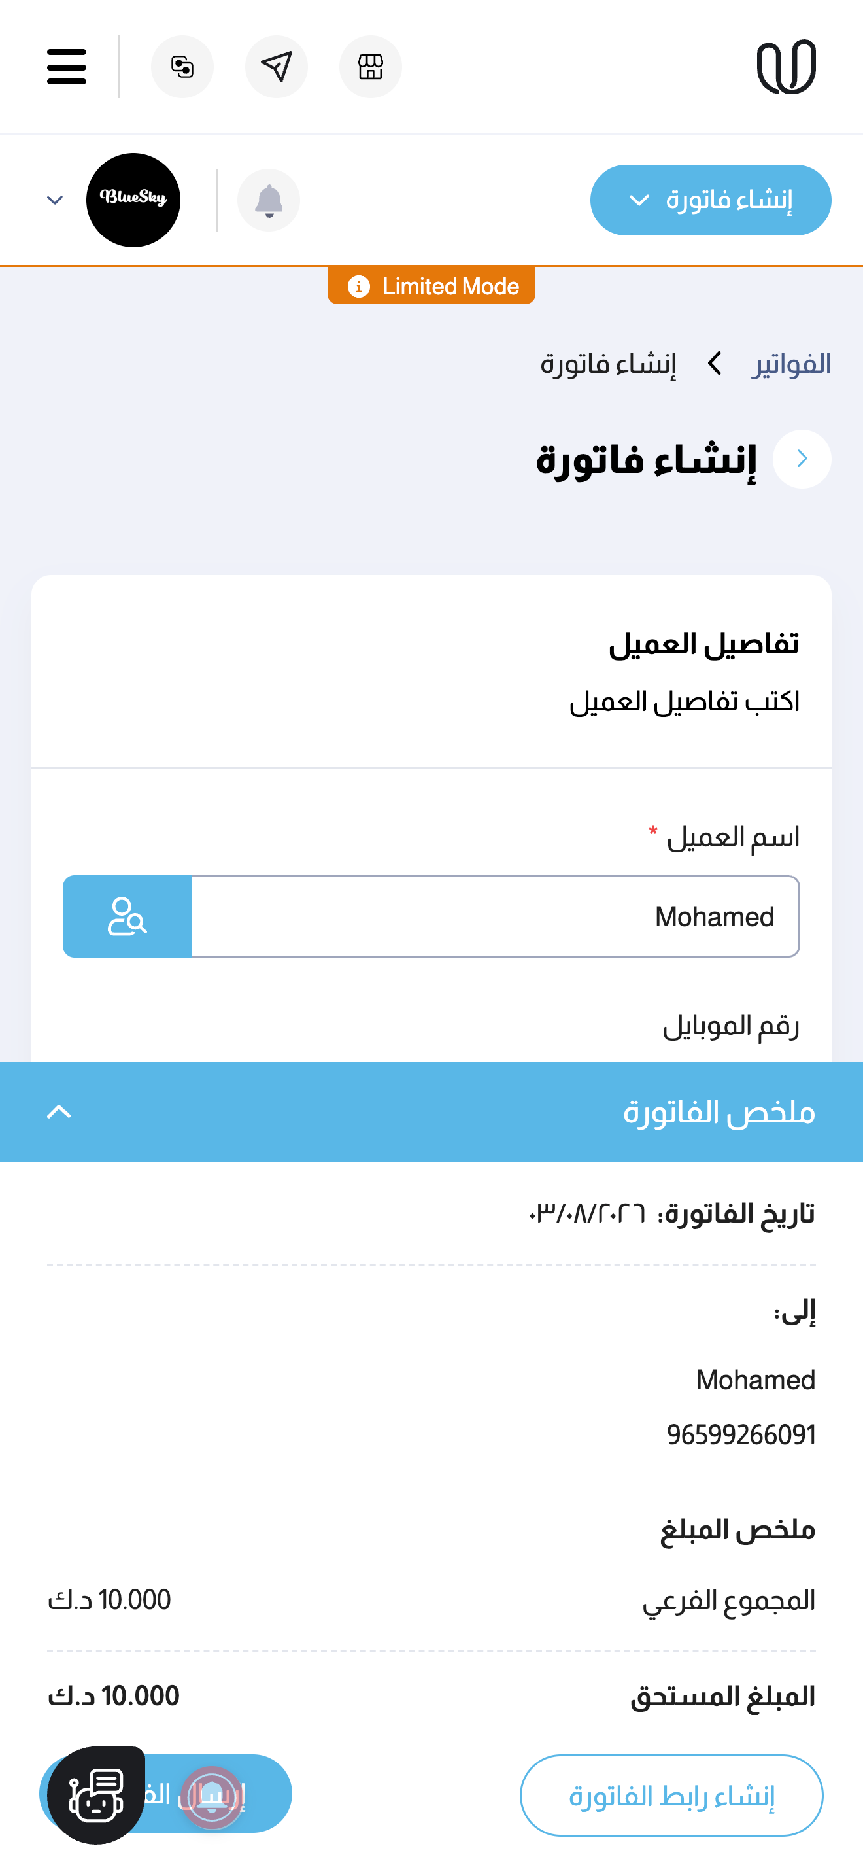Viewport: 863px width, 1876px height.
Task: Click the back arrow beside page title
Action: point(802,459)
